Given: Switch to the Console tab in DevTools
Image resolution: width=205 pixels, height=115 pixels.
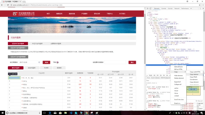Looking at the screenshot, I should coord(163,8).
